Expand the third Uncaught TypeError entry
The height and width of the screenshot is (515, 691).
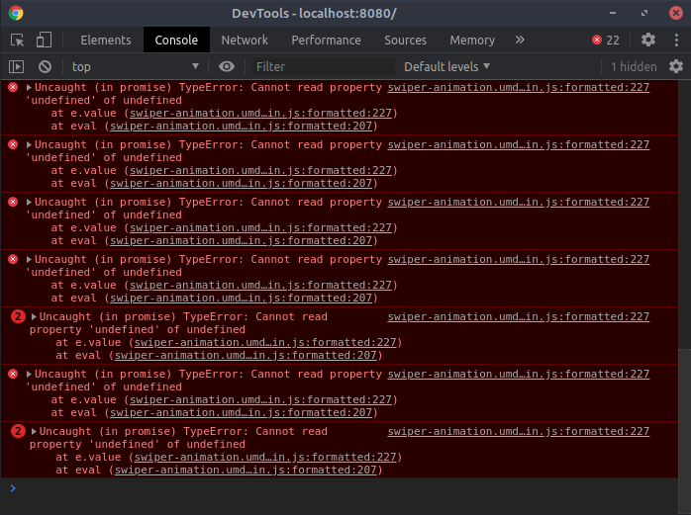click(29, 202)
